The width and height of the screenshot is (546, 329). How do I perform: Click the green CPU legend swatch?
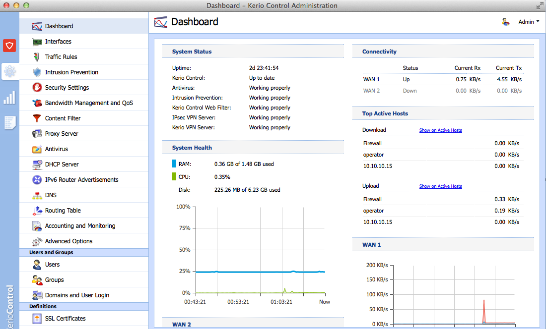coord(174,176)
